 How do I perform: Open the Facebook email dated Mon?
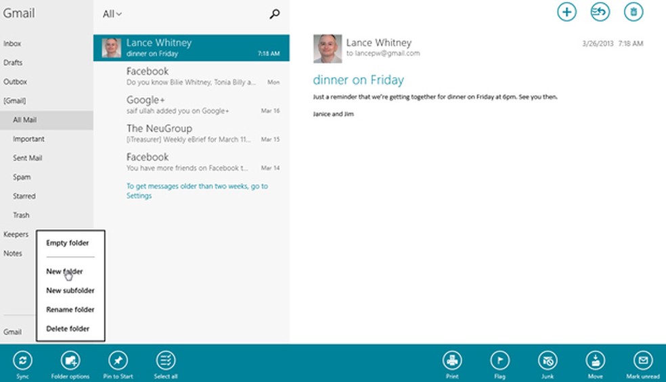[192, 76]
